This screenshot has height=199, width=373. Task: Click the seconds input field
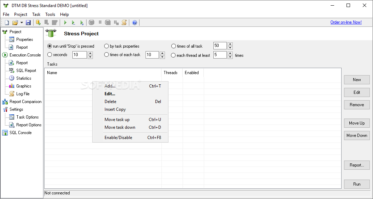click(x=80, y=55)
